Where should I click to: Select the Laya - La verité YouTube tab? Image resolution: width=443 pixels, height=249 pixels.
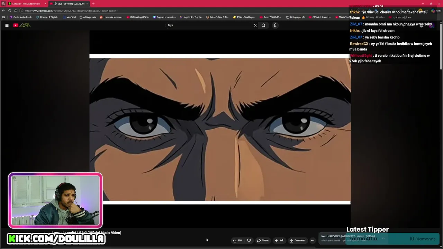click(69, 3)
